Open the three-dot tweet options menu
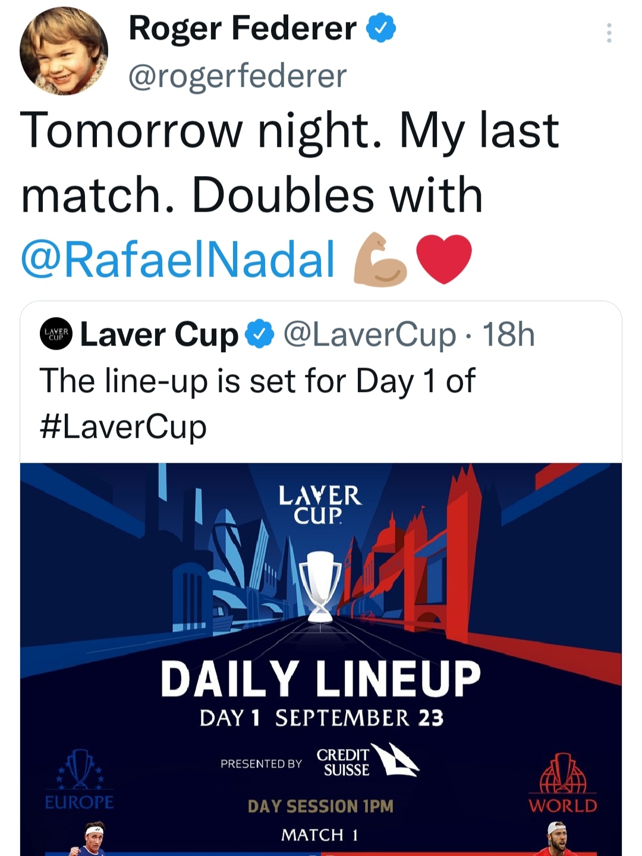 click(609, 33)
